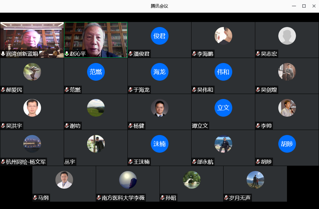This screenshot has width=319, height=209.
Task: Click the blue 胡陟 avatar circle
Action: point(287,144)
